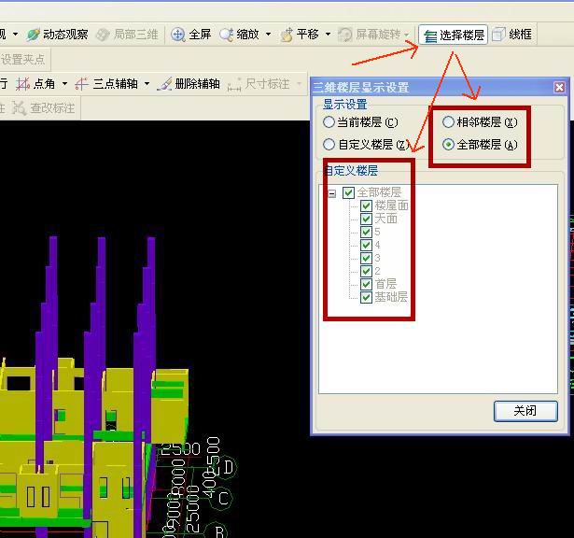Expand the 点角 dropdown arrow
574x538 pixels.
coord(64,84)
